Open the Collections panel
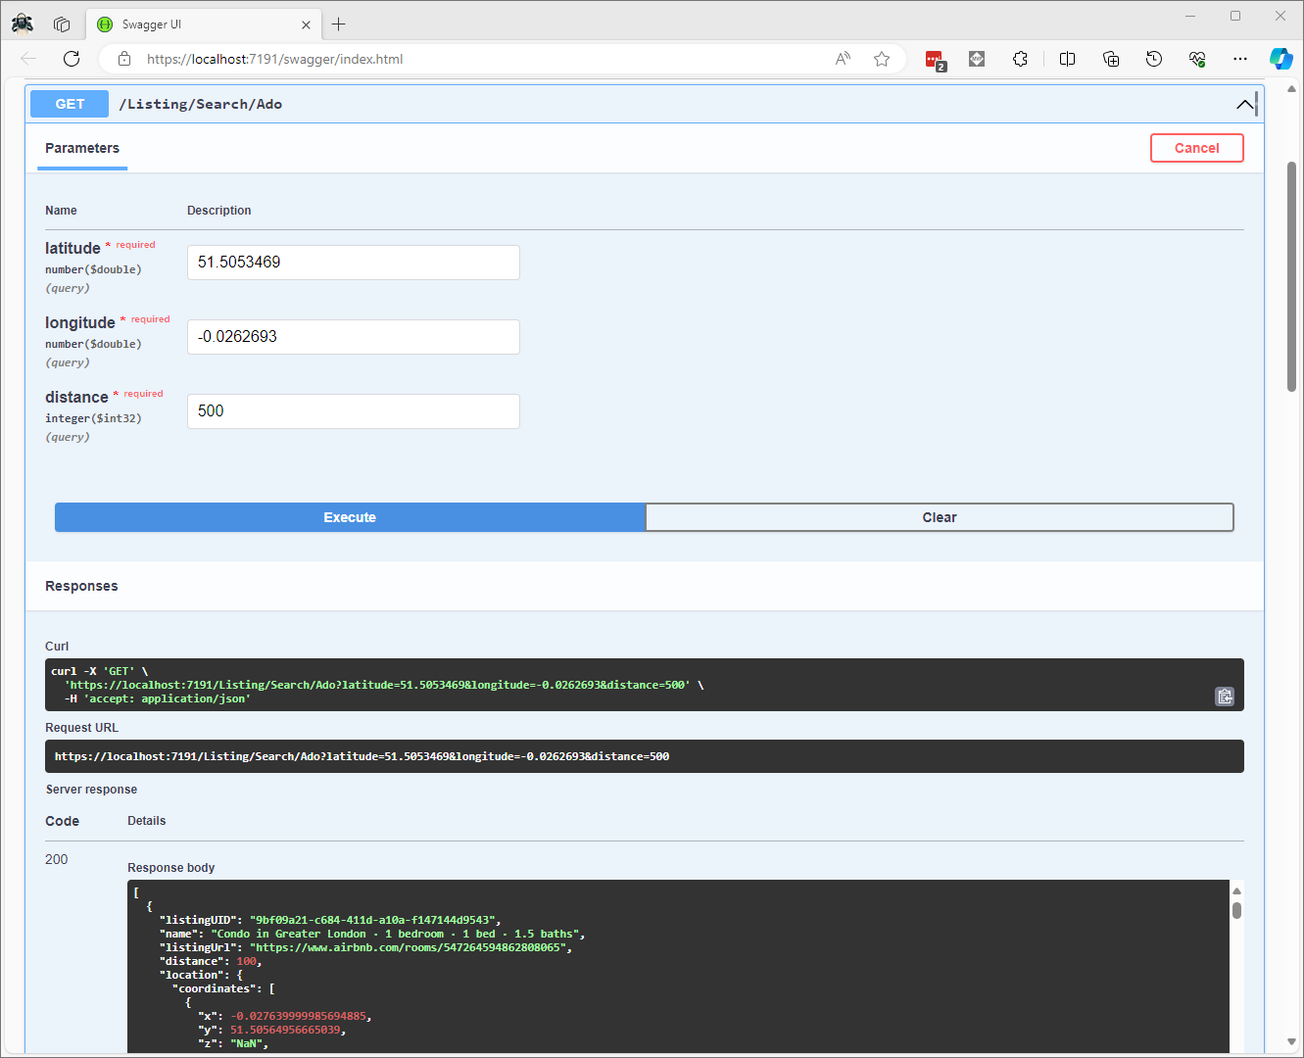The width and height of the screenshot is (1304, 1058). (x=1111, y=59)
